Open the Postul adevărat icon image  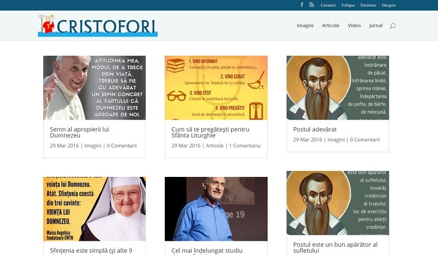pos(338,88)
